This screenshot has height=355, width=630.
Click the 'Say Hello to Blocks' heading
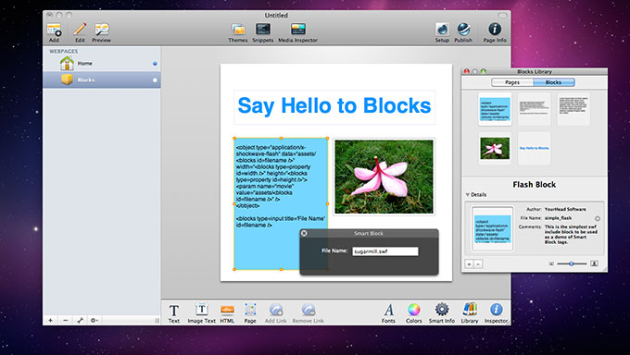pyautogui.click(x=334, y=106)
